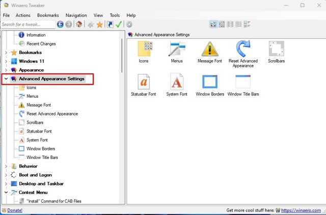Open the File menu
Image resolution: width=326 pixels, height=215 pixels.
(6, 15)
